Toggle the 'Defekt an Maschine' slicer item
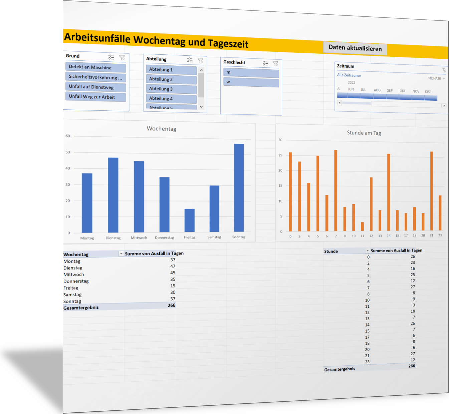 [x=95, y=67]
